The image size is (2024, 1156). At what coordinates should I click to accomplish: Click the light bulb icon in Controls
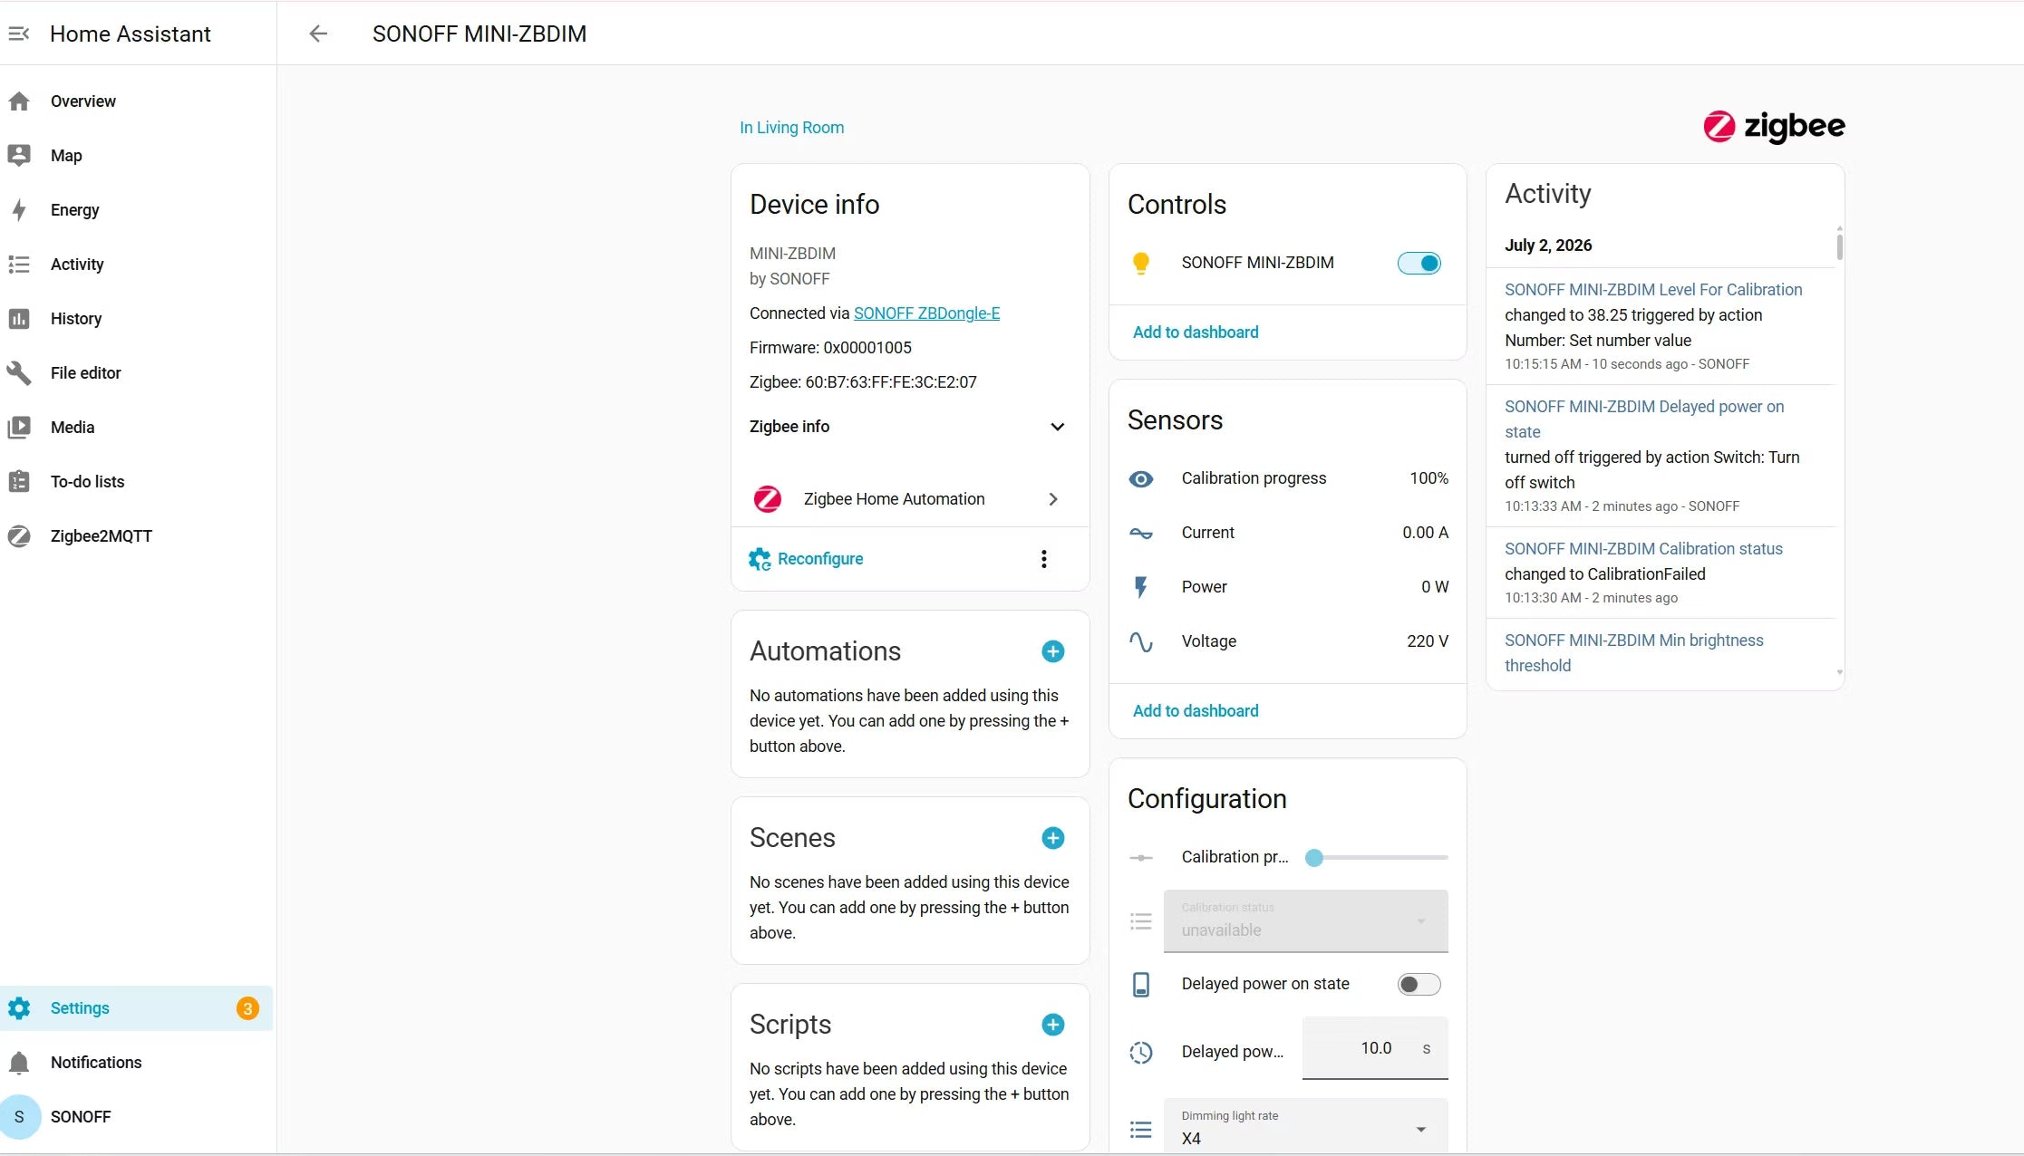click(x=1141, y=263)
